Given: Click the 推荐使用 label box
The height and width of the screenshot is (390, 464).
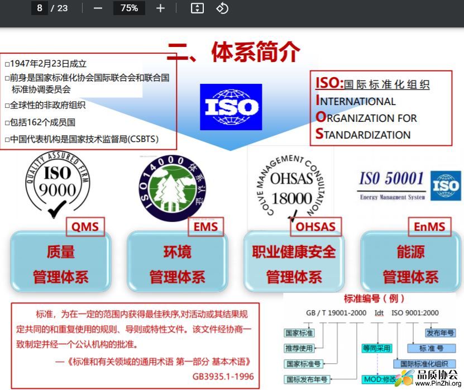Looking at the screenshot, I should point(299,348).
